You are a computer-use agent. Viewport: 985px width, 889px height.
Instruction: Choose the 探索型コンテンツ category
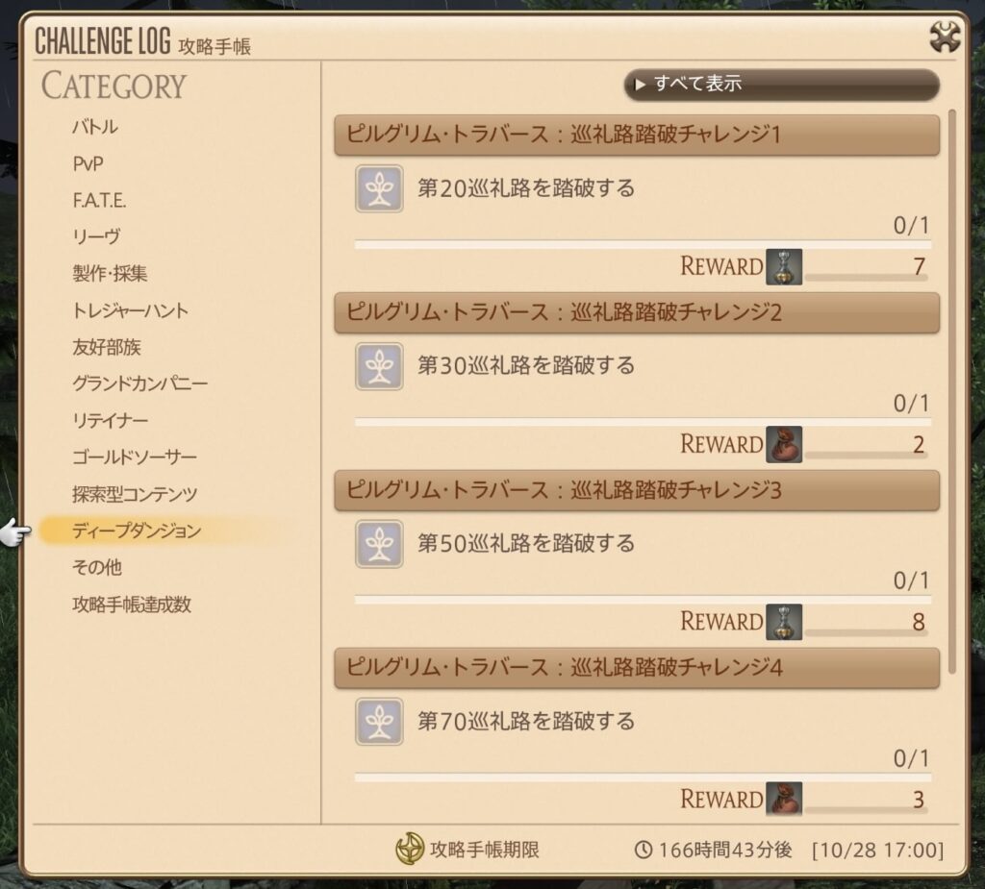(135, 494)
